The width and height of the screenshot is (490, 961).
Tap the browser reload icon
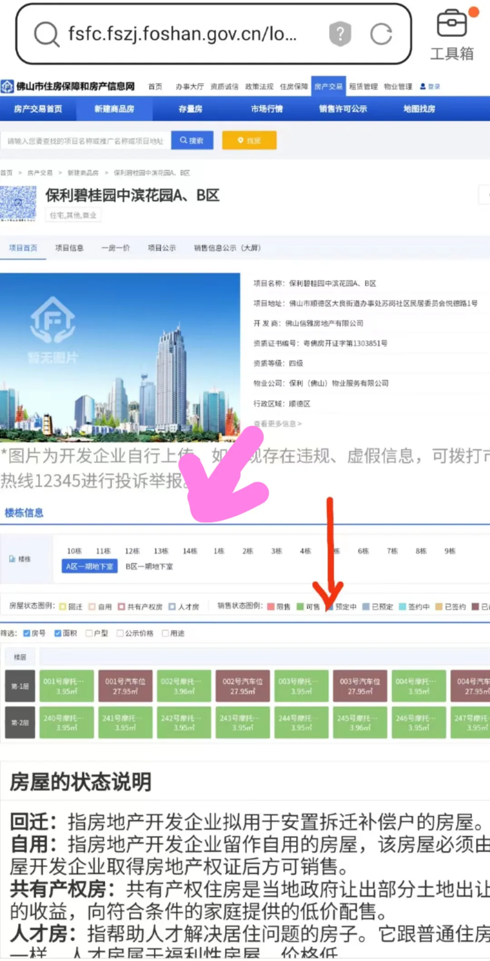tap(381, 35)
